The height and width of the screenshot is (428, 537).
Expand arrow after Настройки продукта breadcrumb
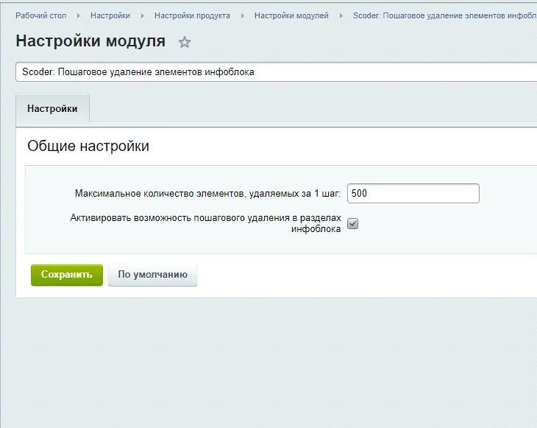tap(242, 15)
